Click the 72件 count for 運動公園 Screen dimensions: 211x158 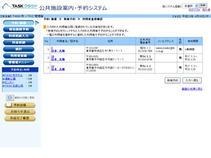point(30,79)
